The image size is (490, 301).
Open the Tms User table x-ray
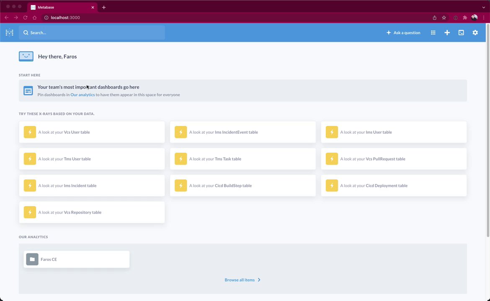[x=92, y=159]
